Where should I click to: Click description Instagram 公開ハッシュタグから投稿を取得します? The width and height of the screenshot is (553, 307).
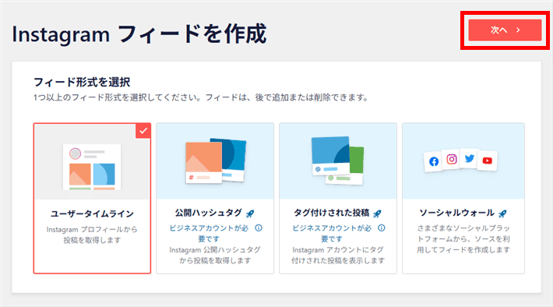click(215, 255)
